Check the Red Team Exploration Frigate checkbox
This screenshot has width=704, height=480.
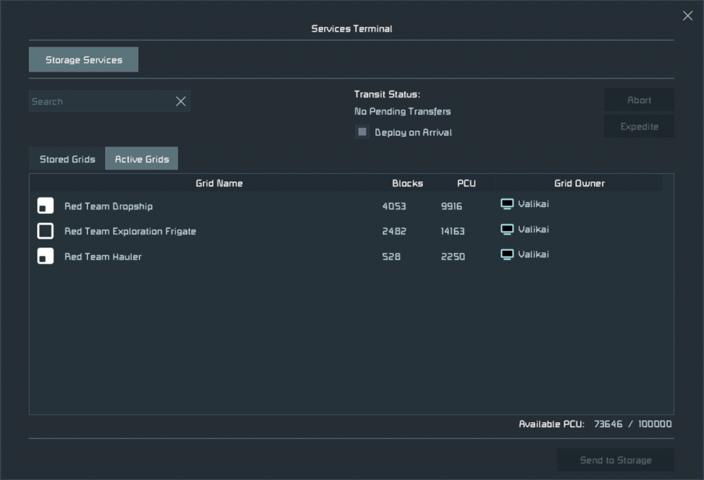45,231
